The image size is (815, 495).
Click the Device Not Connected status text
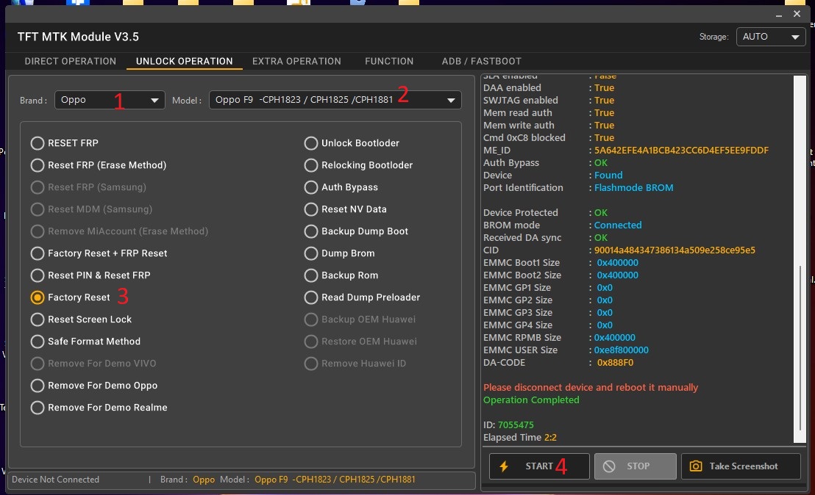56,480
